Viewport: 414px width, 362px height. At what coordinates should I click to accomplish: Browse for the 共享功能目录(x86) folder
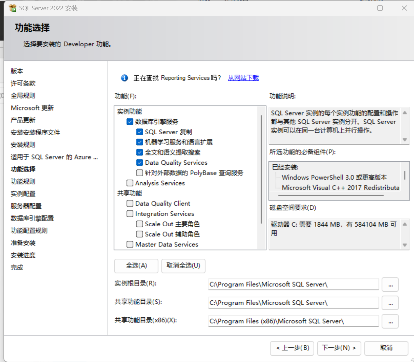[x=390, y=321]
